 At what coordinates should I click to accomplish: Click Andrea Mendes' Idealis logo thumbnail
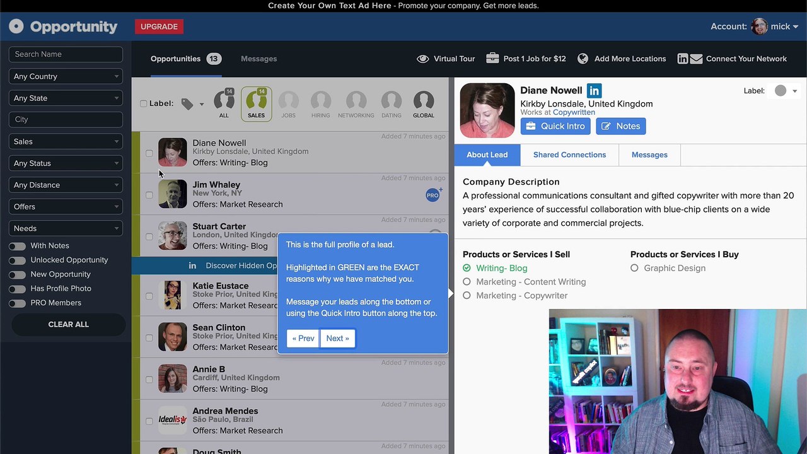(173, 420)
